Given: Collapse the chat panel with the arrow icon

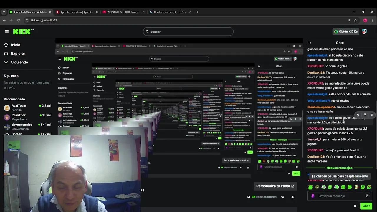Looking at the screenshot, I should pyautogui.click(x=310, y=43).
